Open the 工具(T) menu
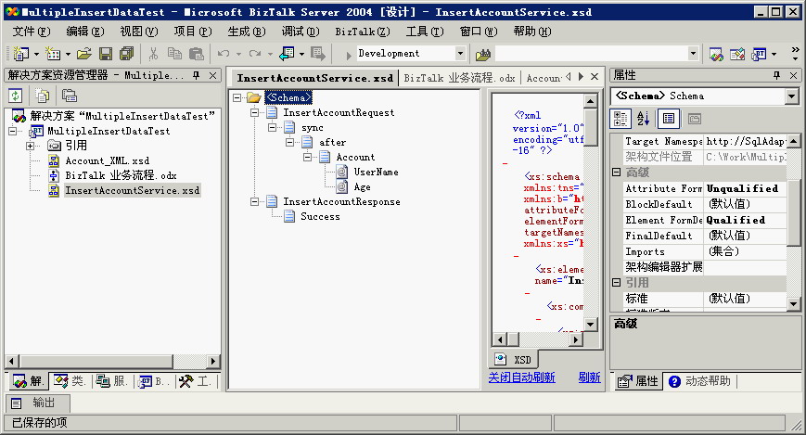806x435 pixels. point(425,32)
